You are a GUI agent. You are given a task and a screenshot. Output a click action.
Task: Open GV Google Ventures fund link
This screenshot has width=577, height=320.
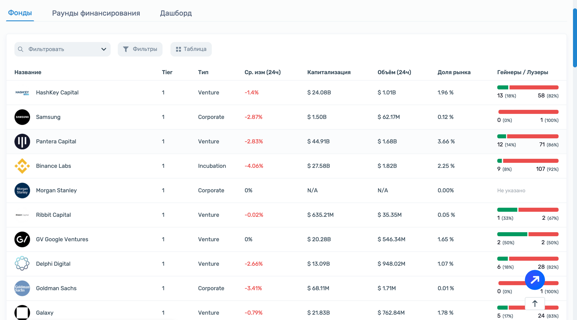[x=62, y=239]
